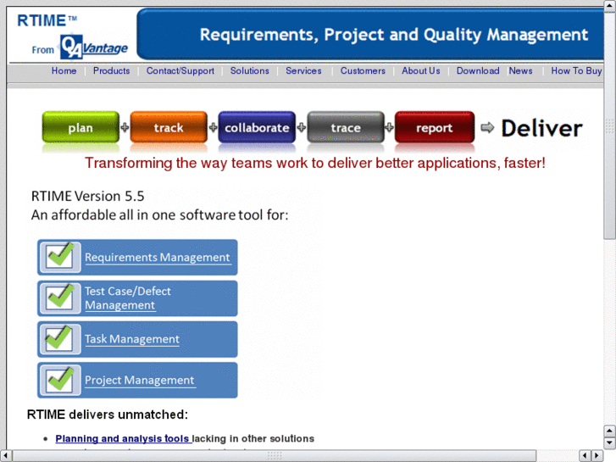
Task: Click the vertical scrollbar thumb
Action: click(610, 125)
